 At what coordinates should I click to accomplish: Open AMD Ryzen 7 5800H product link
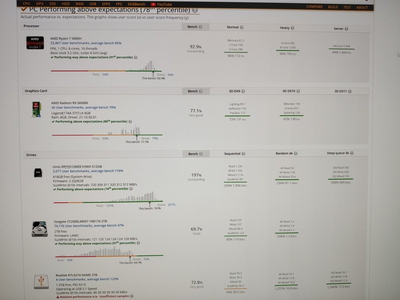(x=66, y=38)
